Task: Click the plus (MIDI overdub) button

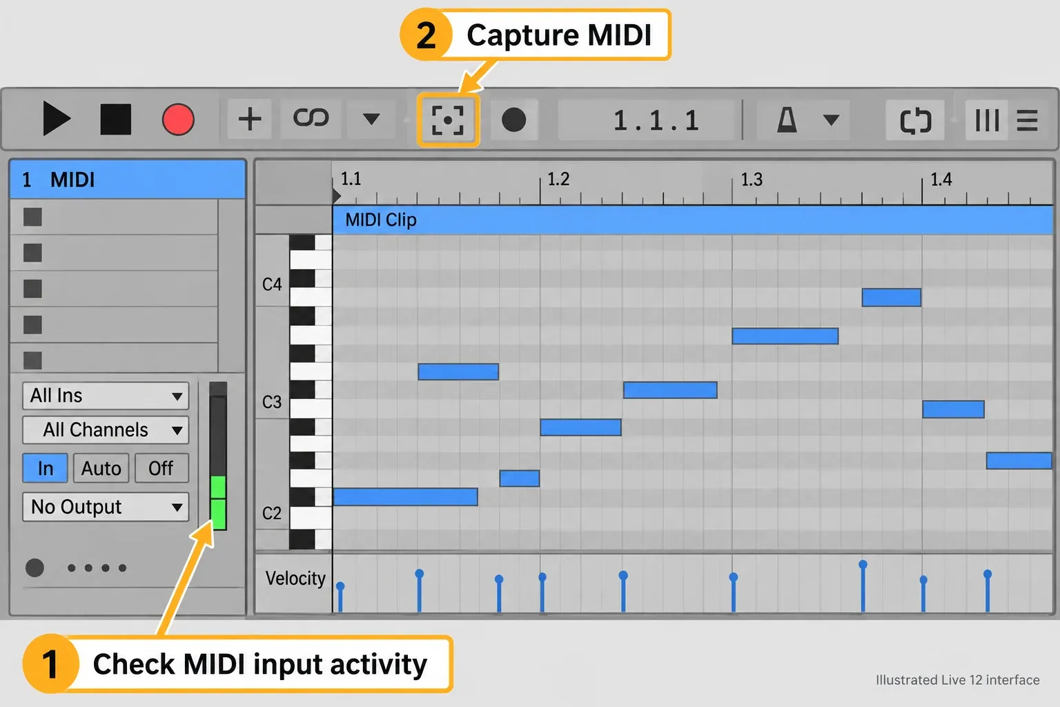Action: (x=250, y=119)
